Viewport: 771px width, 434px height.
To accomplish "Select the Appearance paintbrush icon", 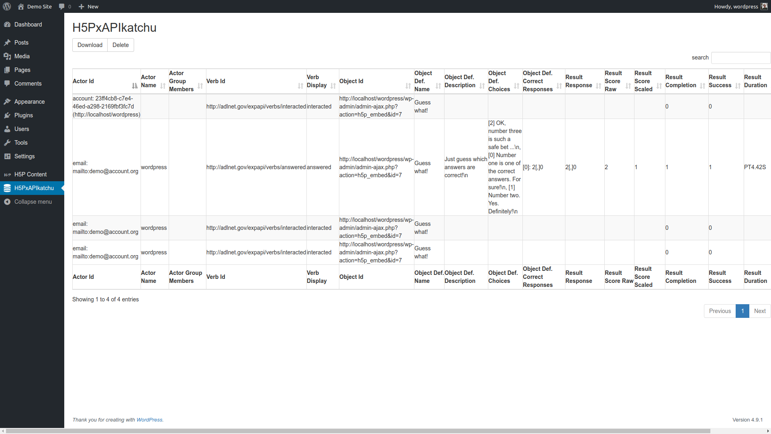I will 8,101.
